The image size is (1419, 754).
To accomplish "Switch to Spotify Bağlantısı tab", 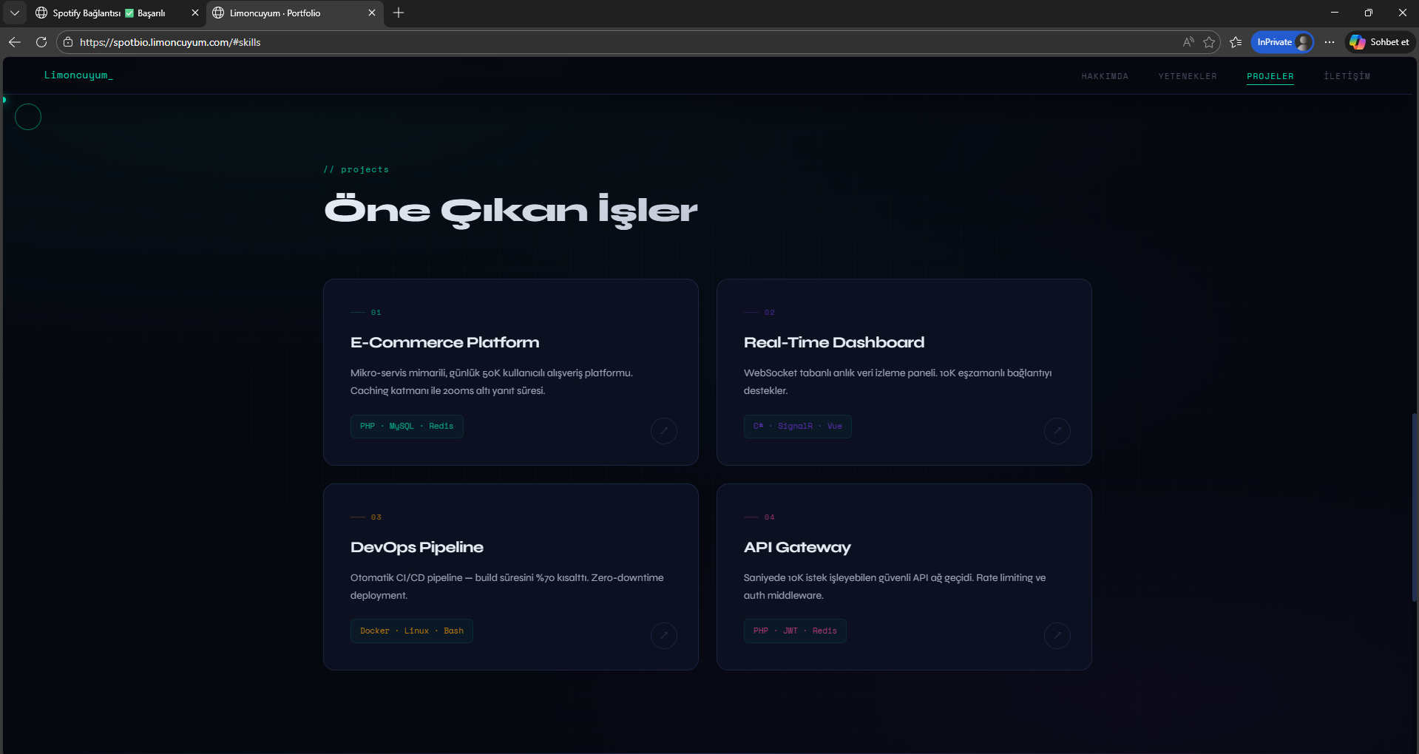I will click(109, 13).
